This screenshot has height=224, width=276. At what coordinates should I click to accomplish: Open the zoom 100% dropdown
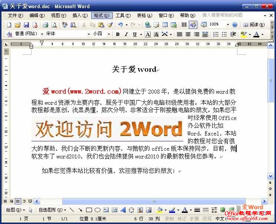[228, 24]
